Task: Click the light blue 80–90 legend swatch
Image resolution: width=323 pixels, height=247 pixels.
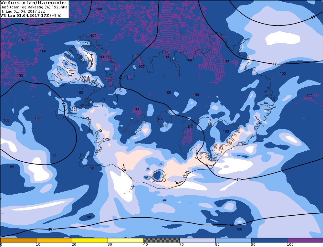Action: coord(233,241)
